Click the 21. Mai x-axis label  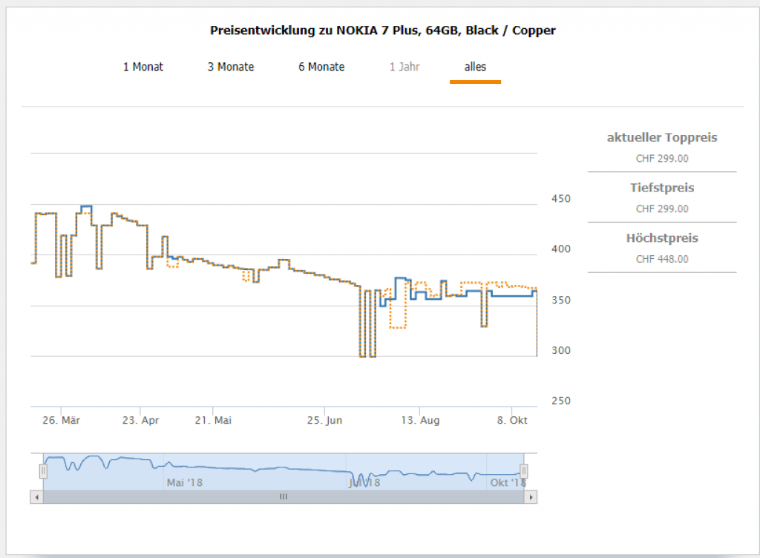[x=213, y=421]
